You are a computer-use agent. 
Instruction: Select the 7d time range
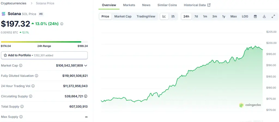coord(196,17)
